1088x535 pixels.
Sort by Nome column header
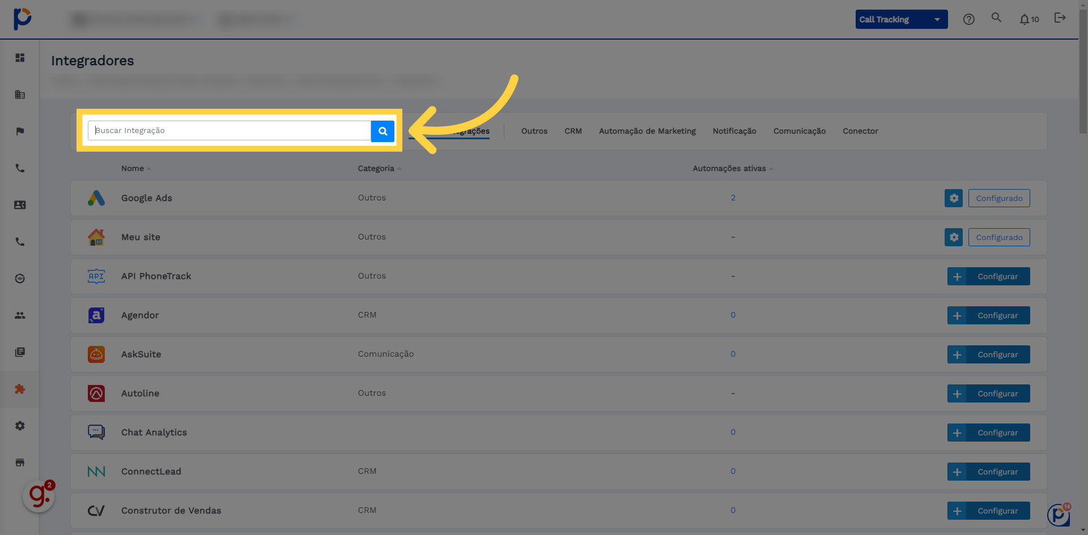[136, 169]
